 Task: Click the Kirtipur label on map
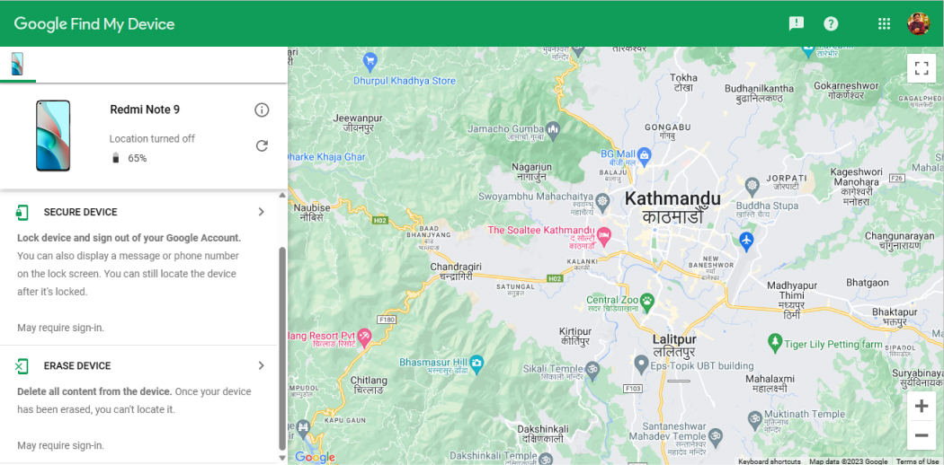pyautogui.click(x=575, y=337)
